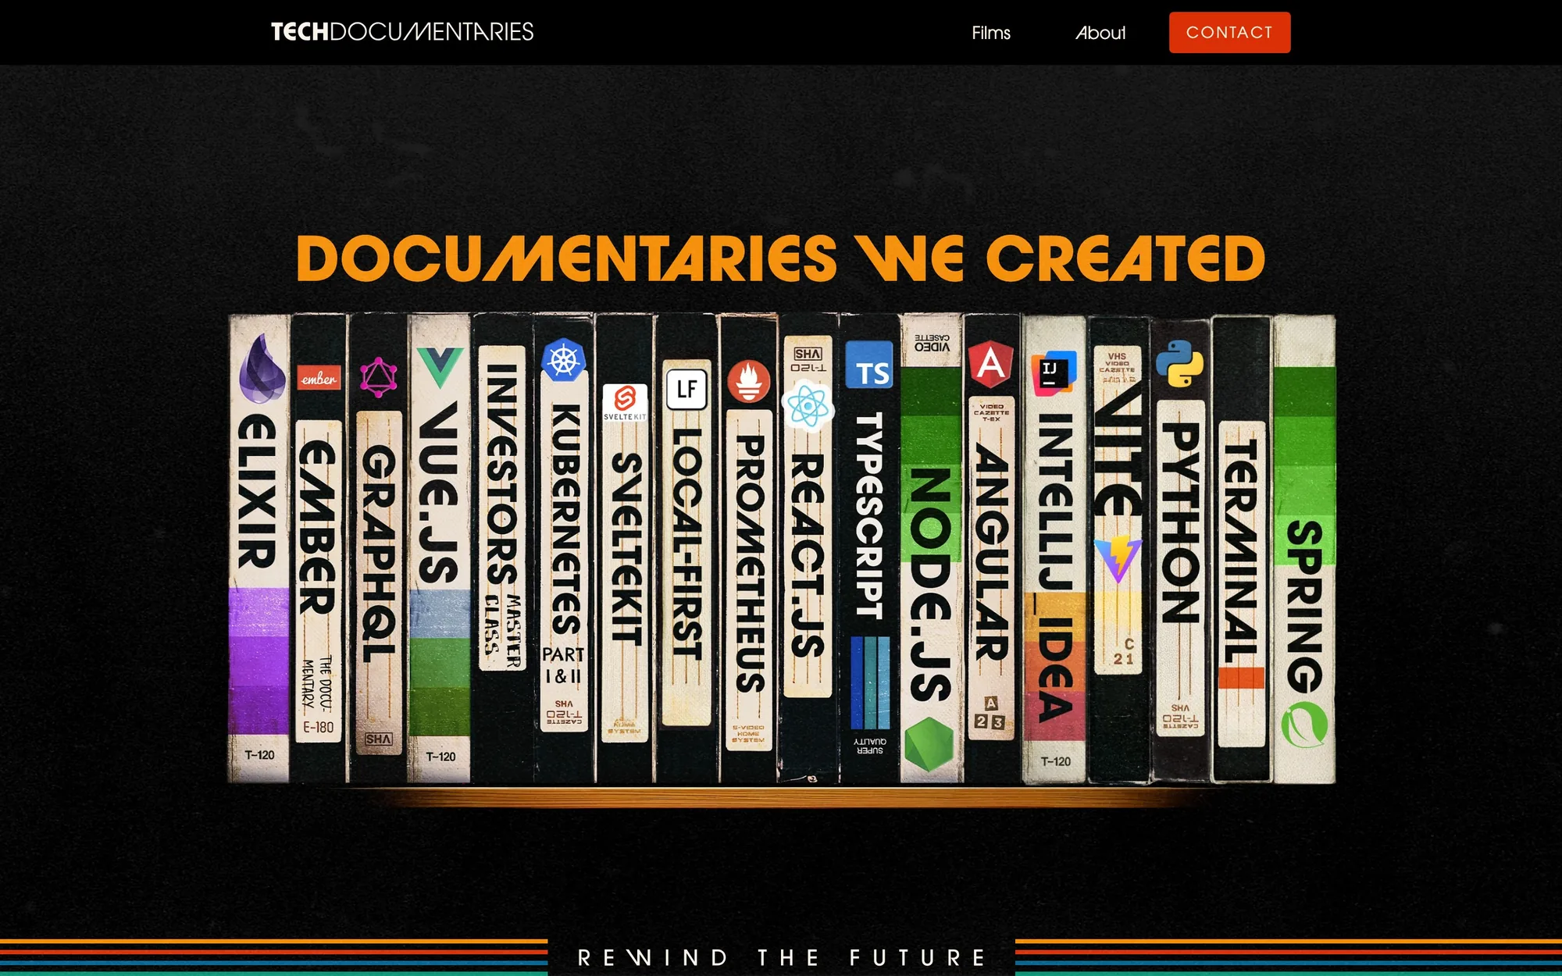The width and height of the screenshot is (1562, 976).
Task: Click the Vite lightning bolt logo
Action: pyautogui.click(x=1118, y=559)
